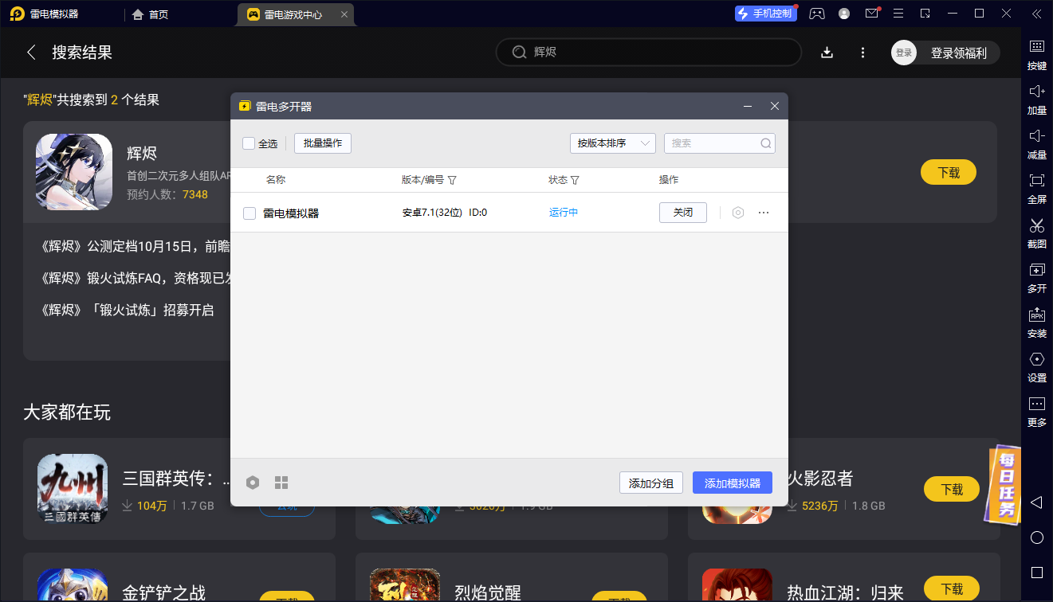Open the 状态 column filter

576,180
